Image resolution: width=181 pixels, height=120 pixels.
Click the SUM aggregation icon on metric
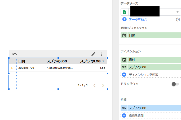tap(124, 108)
